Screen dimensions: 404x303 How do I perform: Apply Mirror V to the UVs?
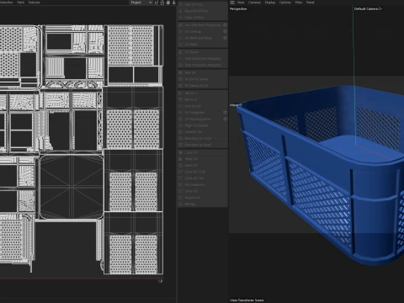[202, 99]
